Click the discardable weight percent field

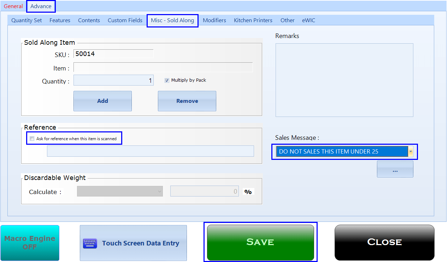tap(205, 192)
